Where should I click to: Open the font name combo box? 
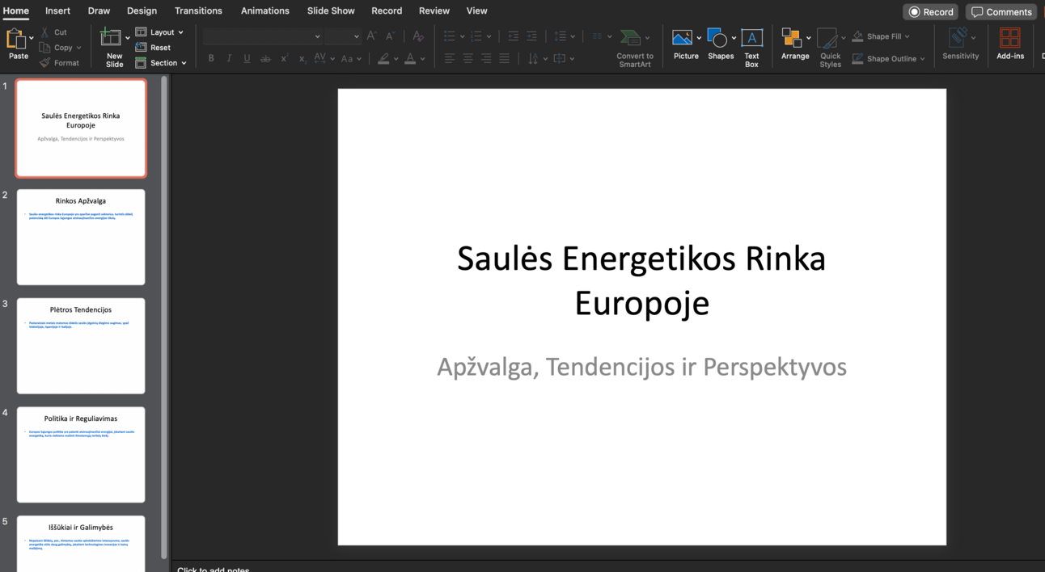(262, 36)
